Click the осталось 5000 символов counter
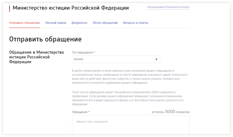This screenshot has height=137, width=233. [170, 112]
